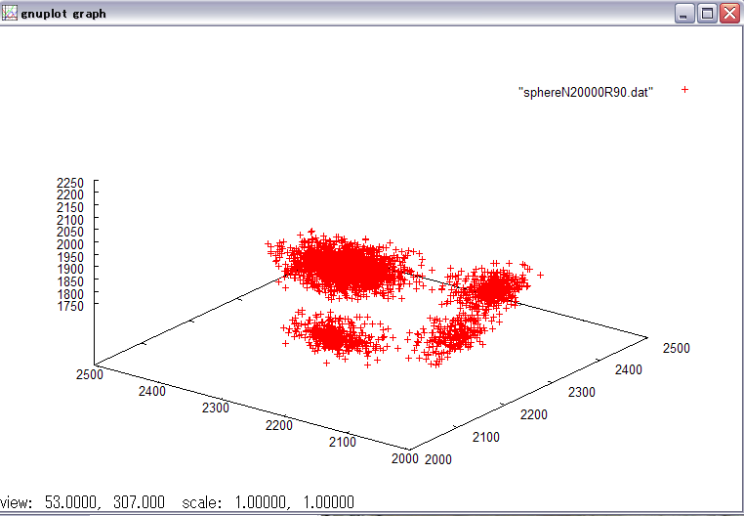Click the gnuplot graph title bar icon
The image size is (744, 516).
pyautogui.click(x=9, y=13)
